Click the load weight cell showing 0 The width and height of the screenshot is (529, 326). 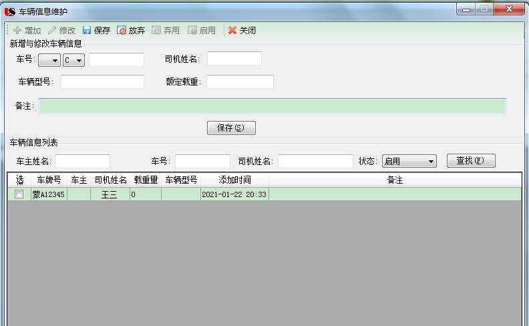146,194
